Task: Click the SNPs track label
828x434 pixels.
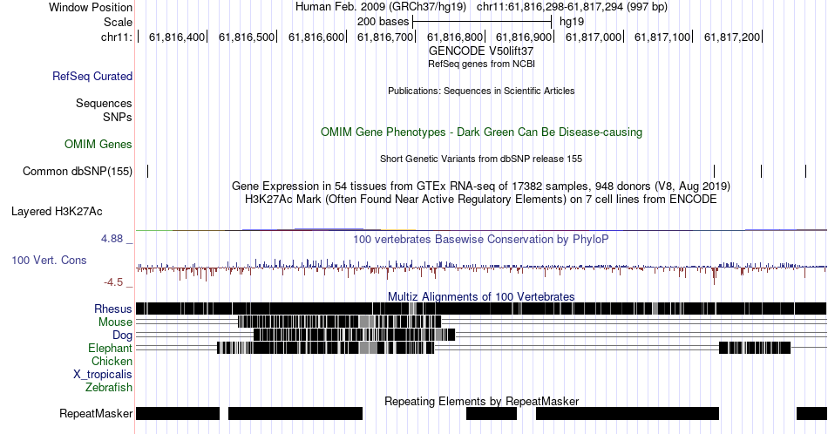Action: coord(118,117)
